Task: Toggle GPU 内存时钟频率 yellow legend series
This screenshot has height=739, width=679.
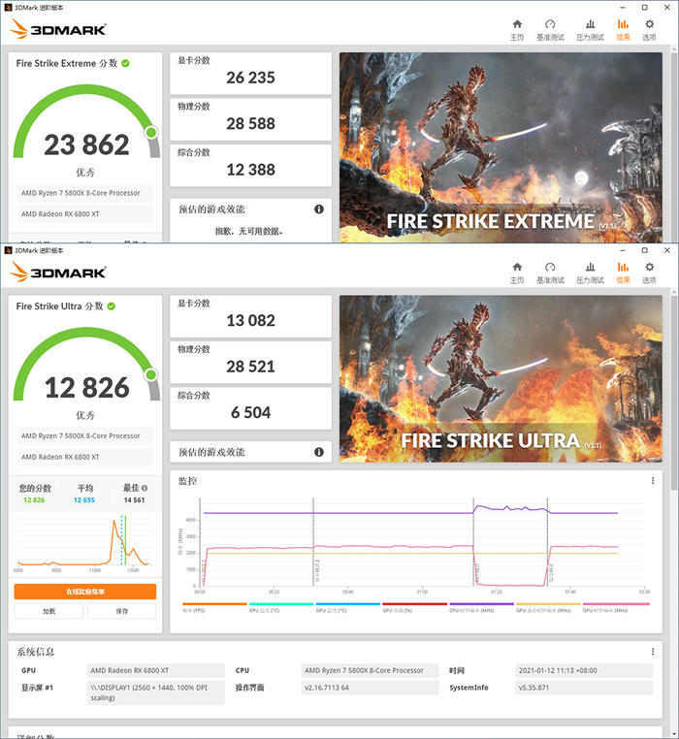Action: point(548,606)
